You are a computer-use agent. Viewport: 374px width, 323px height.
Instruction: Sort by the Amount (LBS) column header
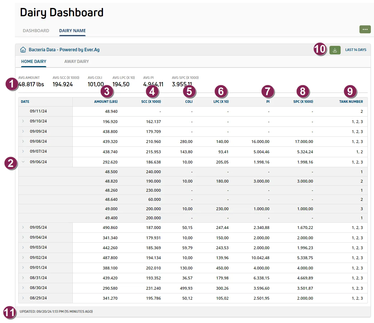(x=106, y=102)
